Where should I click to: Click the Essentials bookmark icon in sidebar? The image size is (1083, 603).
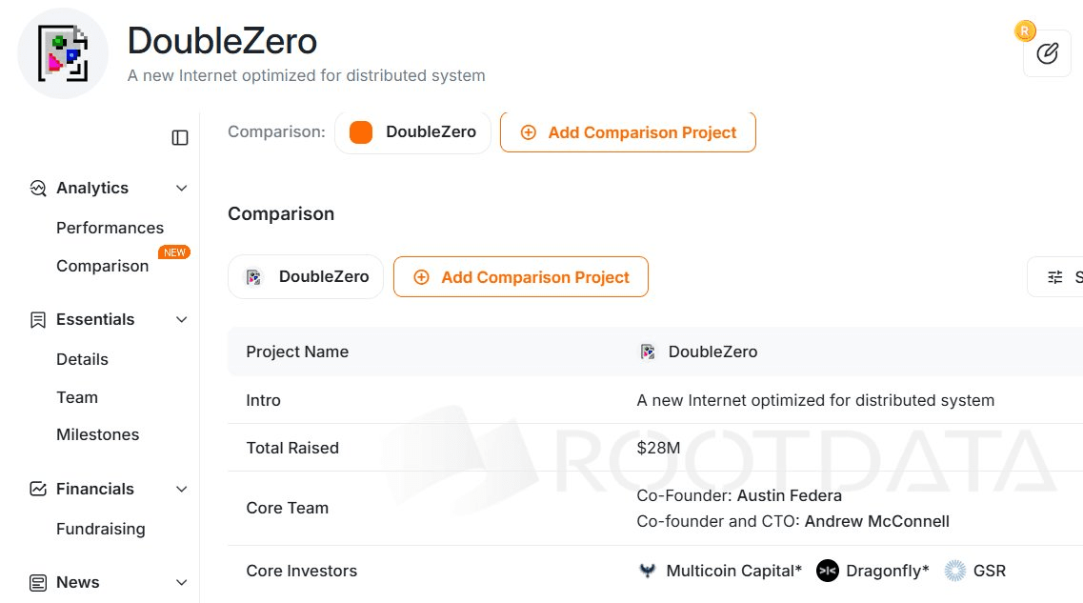38,319
